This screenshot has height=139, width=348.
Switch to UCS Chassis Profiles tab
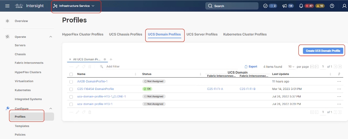(x=126, y=34)
